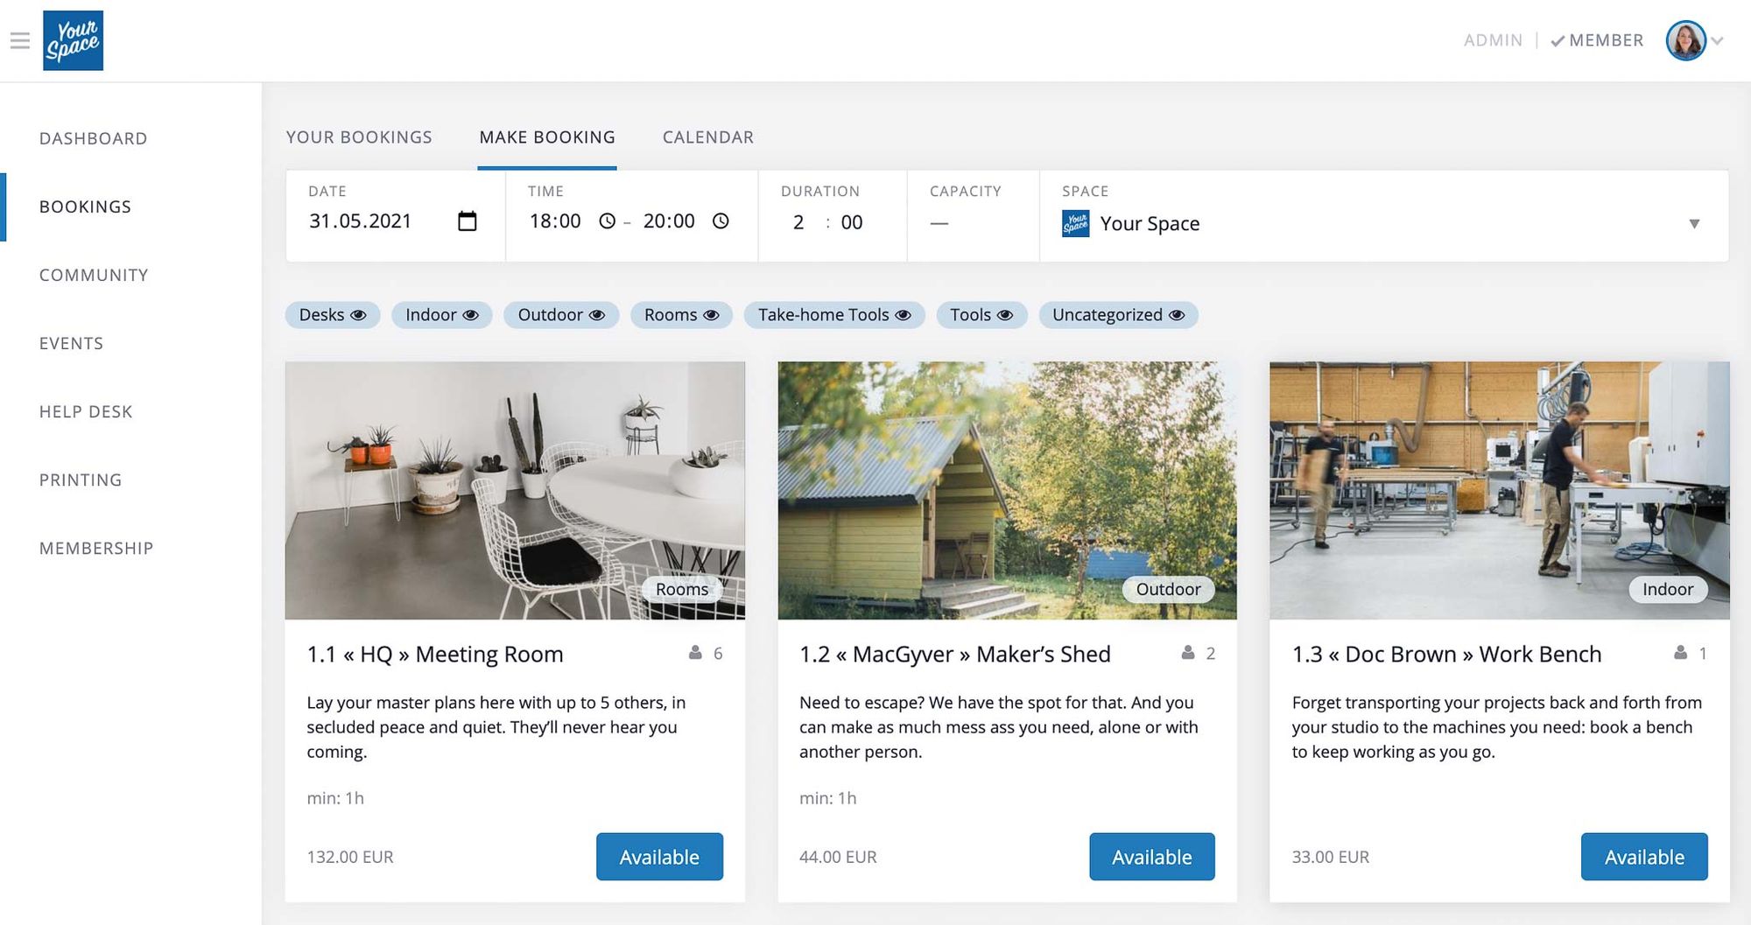Set the duration hours field
The height and width of the screenshot is (925, 1751).
(798, 222)
